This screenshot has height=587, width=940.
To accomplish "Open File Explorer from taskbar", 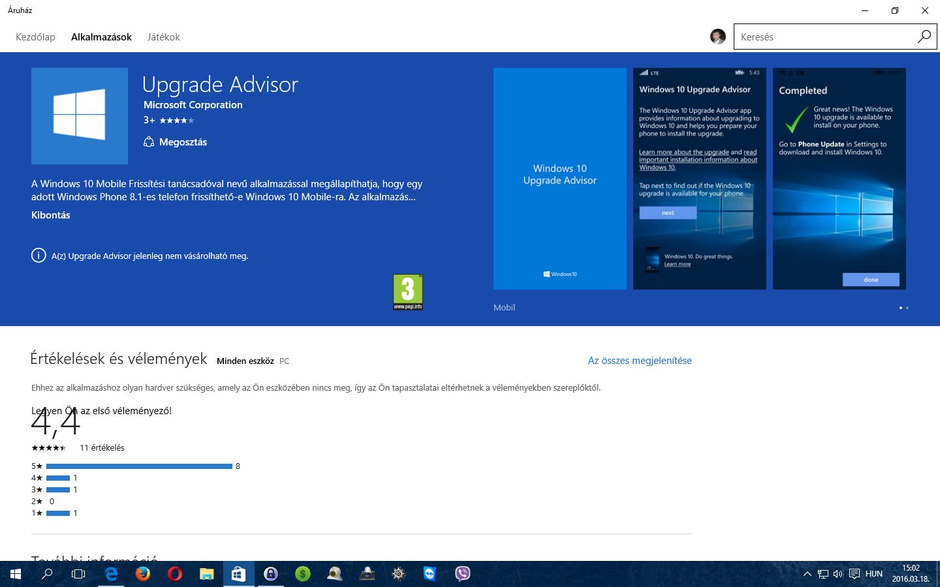I will tap(207, 574).
